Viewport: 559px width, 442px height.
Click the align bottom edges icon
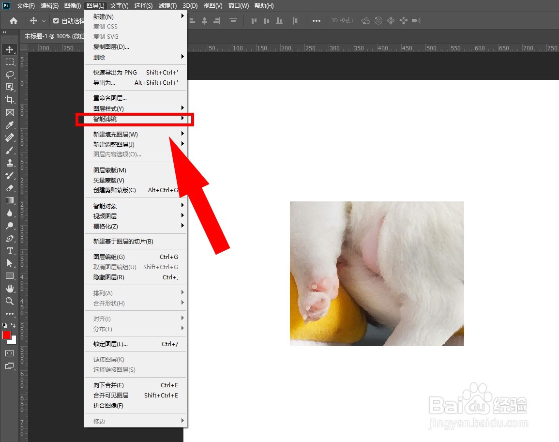point(279,21)
